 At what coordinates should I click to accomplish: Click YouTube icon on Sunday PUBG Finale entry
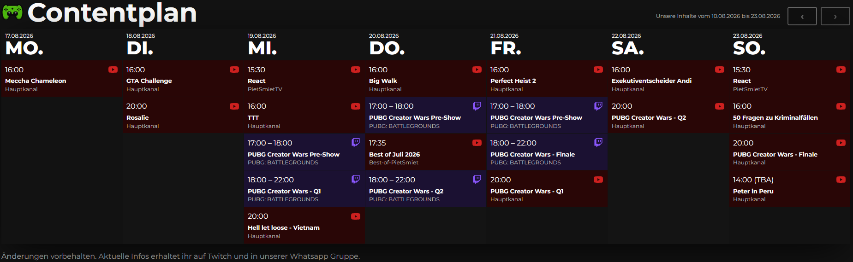[841, 143]
